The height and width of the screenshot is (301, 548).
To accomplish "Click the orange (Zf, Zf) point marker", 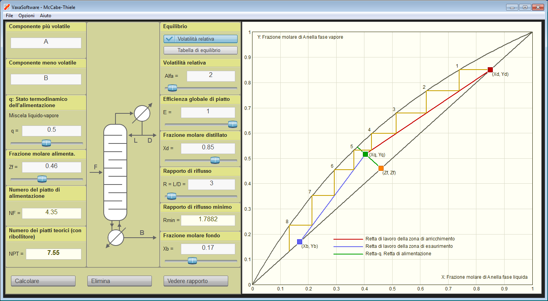I will tap(381, 168).
